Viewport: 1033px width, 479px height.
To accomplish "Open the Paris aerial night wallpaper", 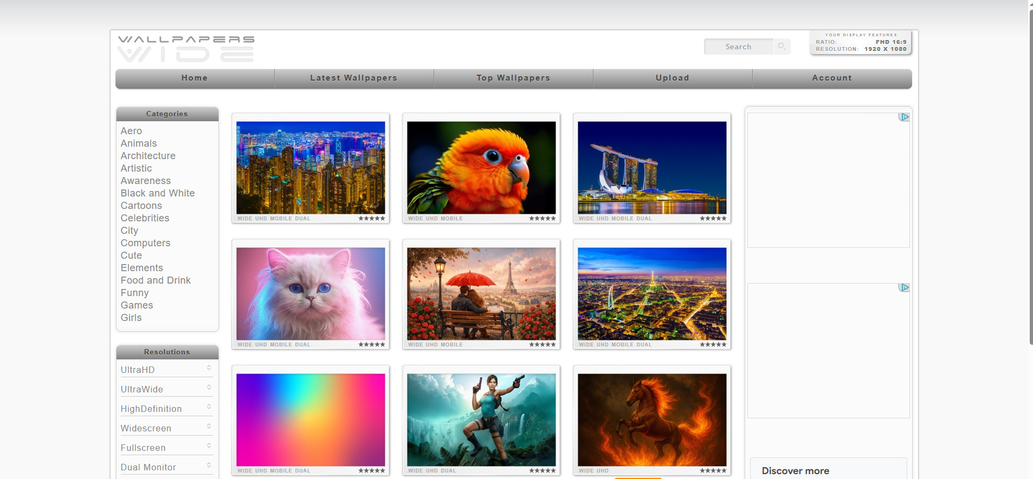I will [652, 294].
